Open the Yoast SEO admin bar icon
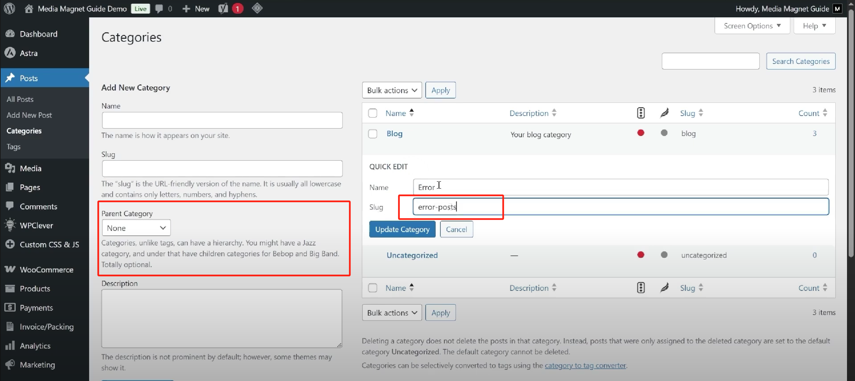 coord(223,8)
